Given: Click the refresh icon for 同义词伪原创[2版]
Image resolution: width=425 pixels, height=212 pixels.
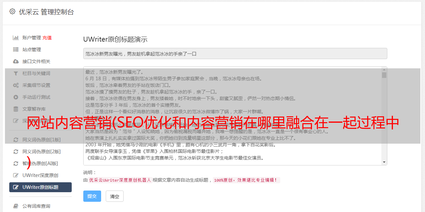Looking at the screenshot, I should [16, 152].
